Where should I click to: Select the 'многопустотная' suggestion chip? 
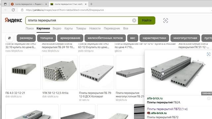(x=185, y=38)
